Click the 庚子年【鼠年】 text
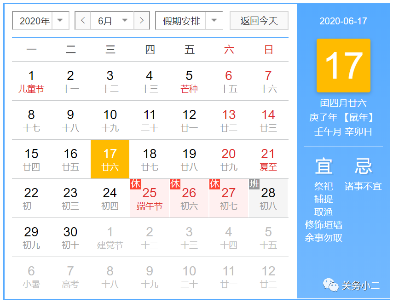393x303 pixels. coord(342,117)
